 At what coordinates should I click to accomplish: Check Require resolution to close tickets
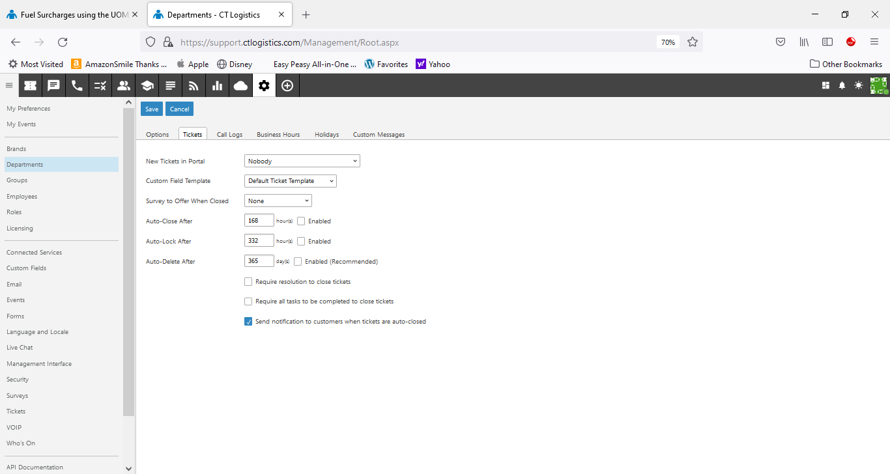pos(248,282)
